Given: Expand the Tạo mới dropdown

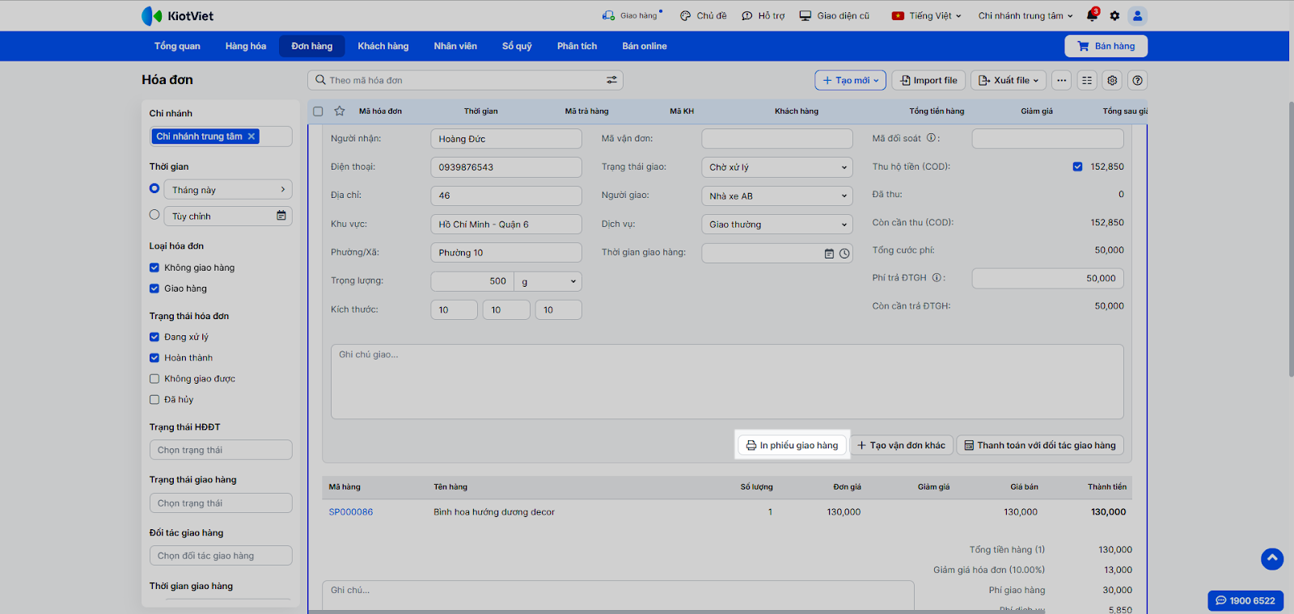Looking at the screenshot, I should (851, 80).
